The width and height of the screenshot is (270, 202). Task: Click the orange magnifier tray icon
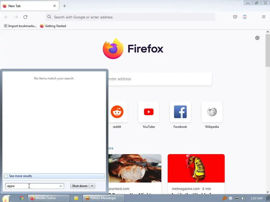224,198
